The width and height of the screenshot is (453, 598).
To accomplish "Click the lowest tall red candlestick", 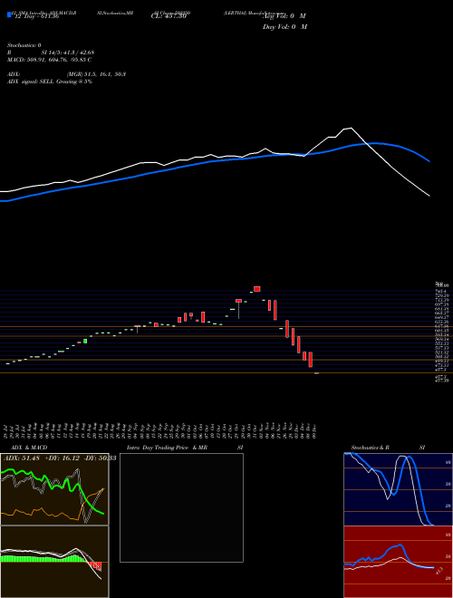I will point(311,360).
